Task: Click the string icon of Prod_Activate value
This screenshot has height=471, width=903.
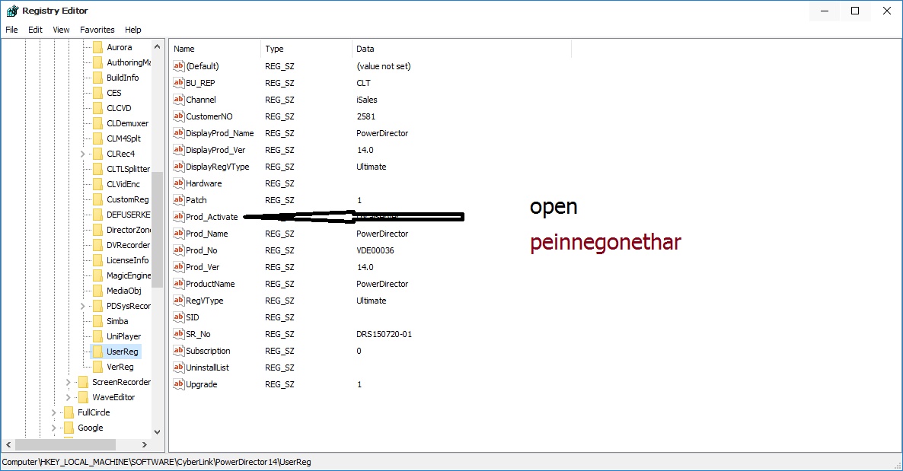Action: point(178,217)
